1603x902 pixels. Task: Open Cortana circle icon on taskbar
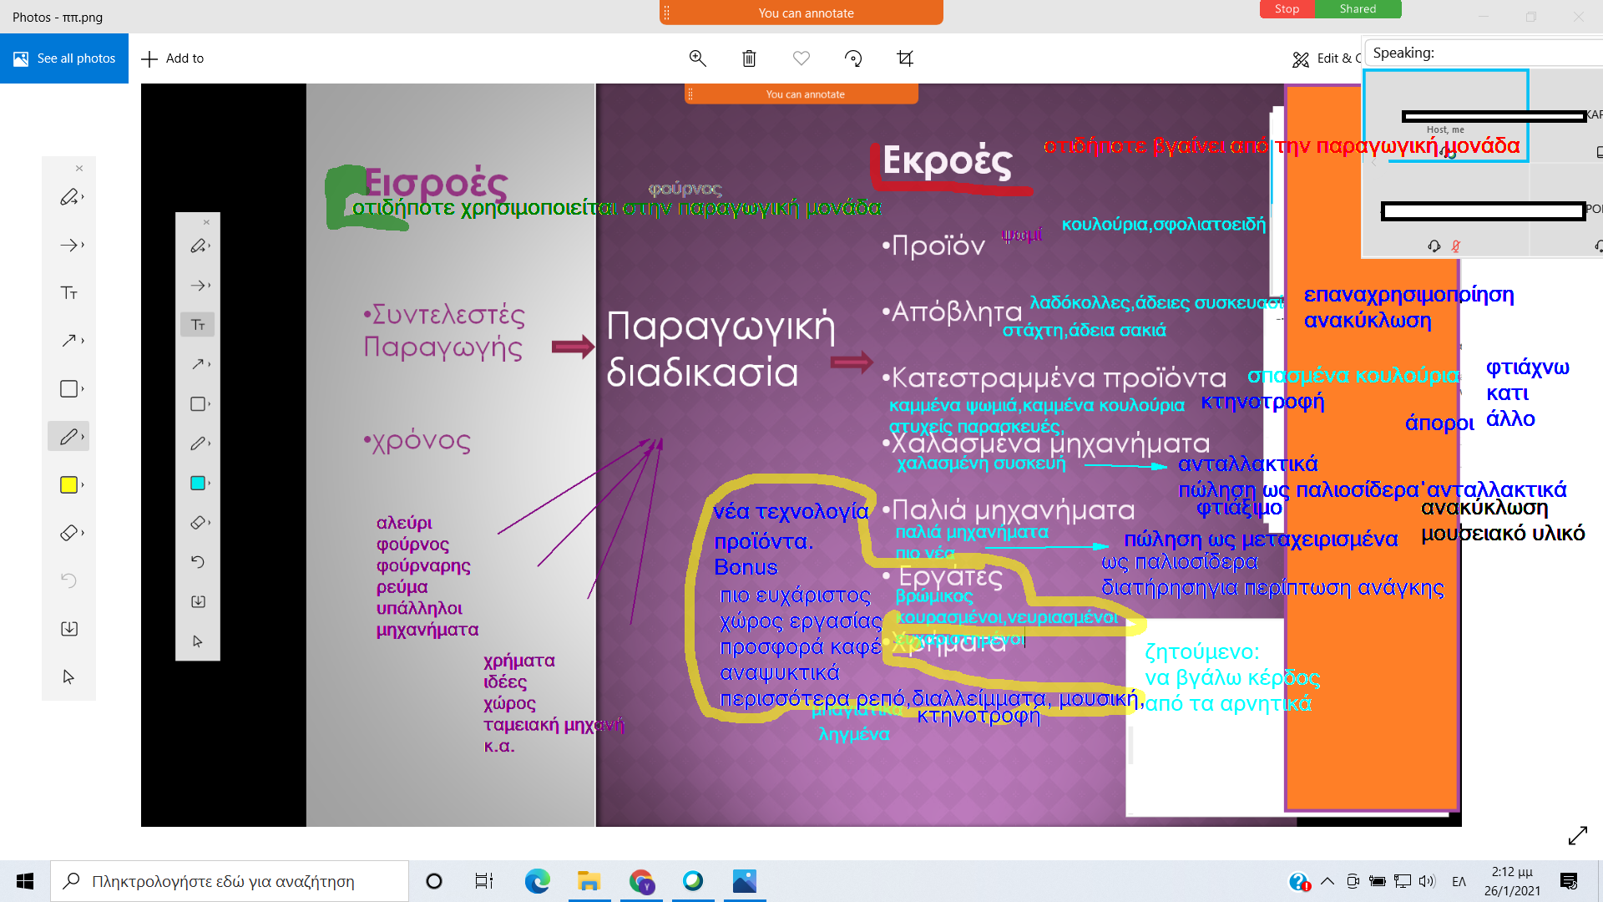[433, 881]
